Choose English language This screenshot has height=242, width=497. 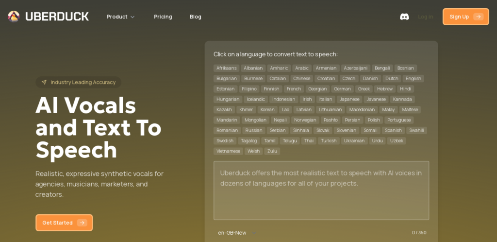(x=414, y=79)
